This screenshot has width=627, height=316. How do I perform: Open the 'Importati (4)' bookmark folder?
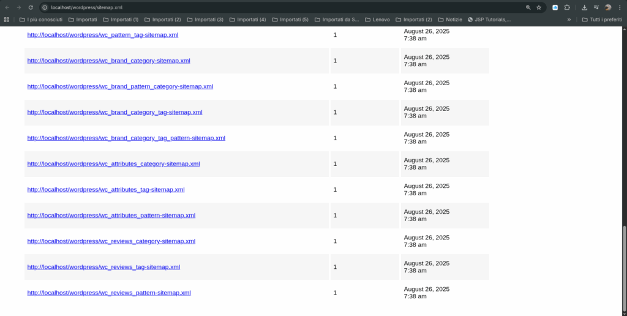point(247,19)
